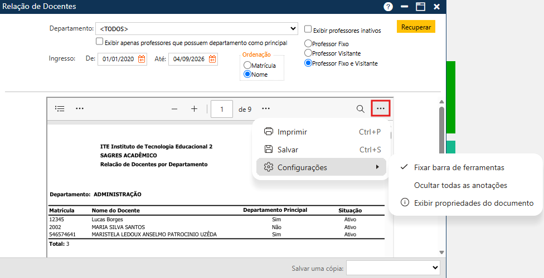Image resolution: width=544 pixels, height=278 pixels.
Task: Click the printer icon in the menu
Action: (x=269, y=132)
